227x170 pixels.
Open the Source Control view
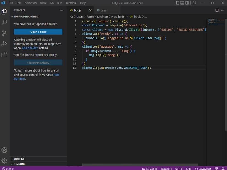(4, 33)
